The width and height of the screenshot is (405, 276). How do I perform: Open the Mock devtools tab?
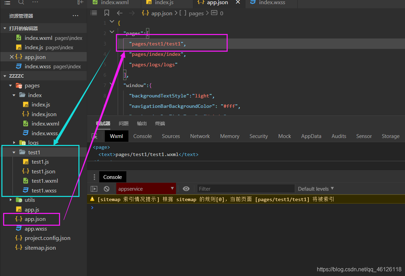284,136
